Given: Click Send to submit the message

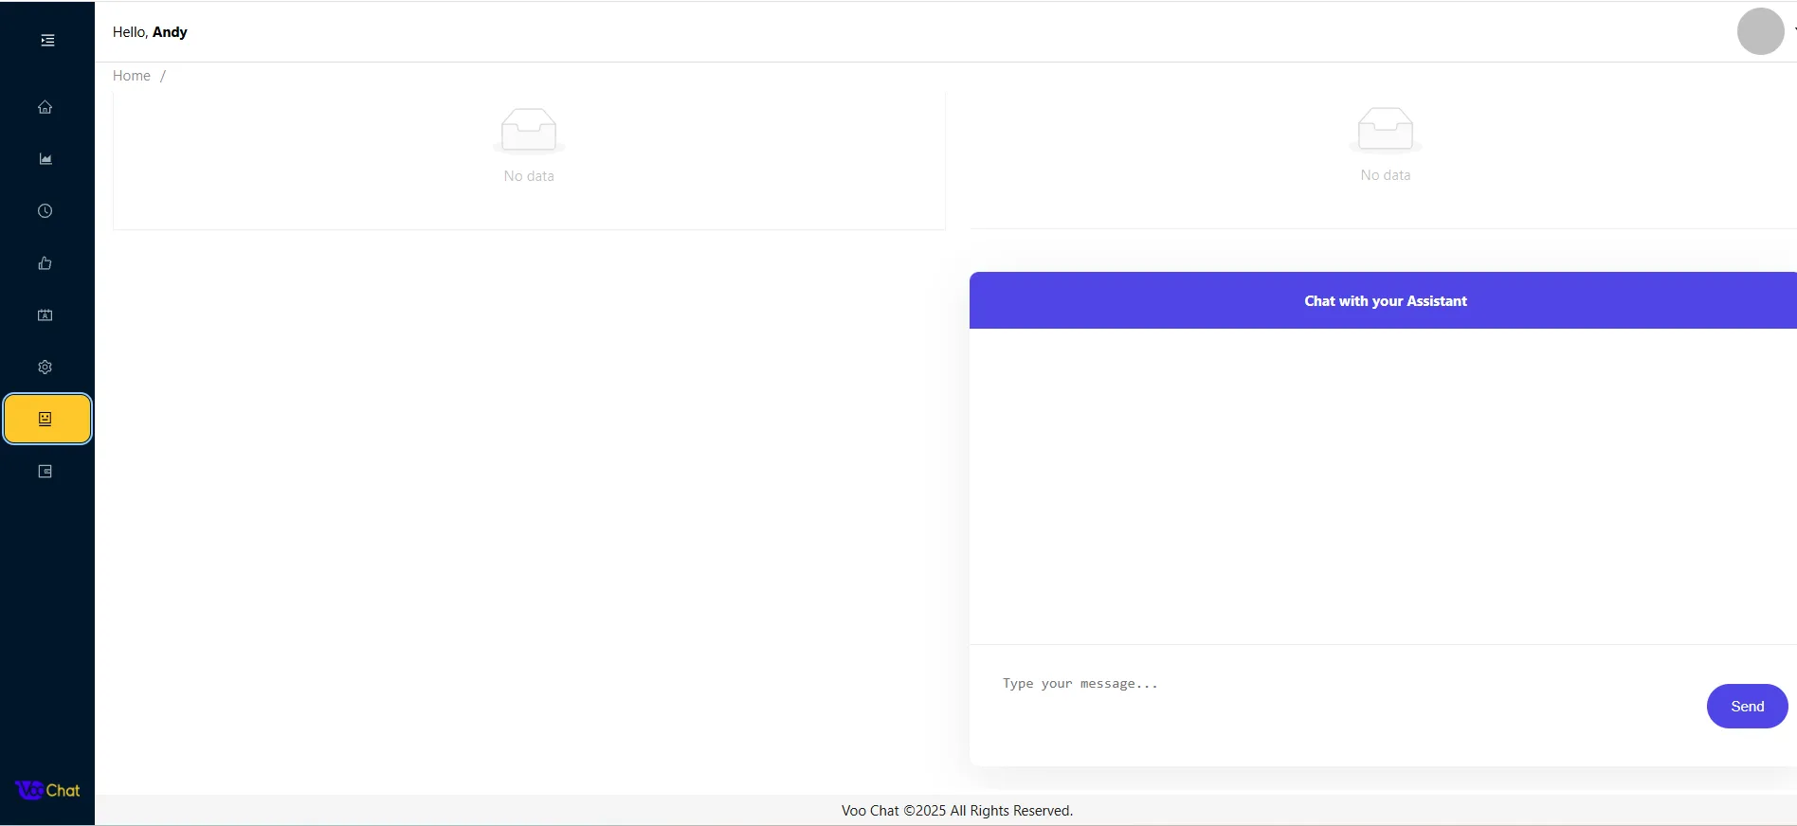Looking at the screenshot, I should [x=1747, y=707].
